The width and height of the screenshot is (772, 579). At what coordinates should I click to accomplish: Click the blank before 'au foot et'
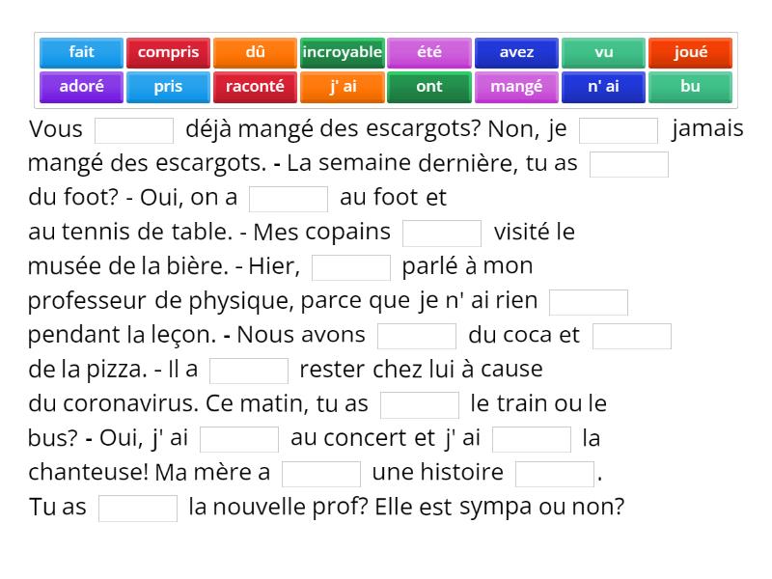point(287,199)
